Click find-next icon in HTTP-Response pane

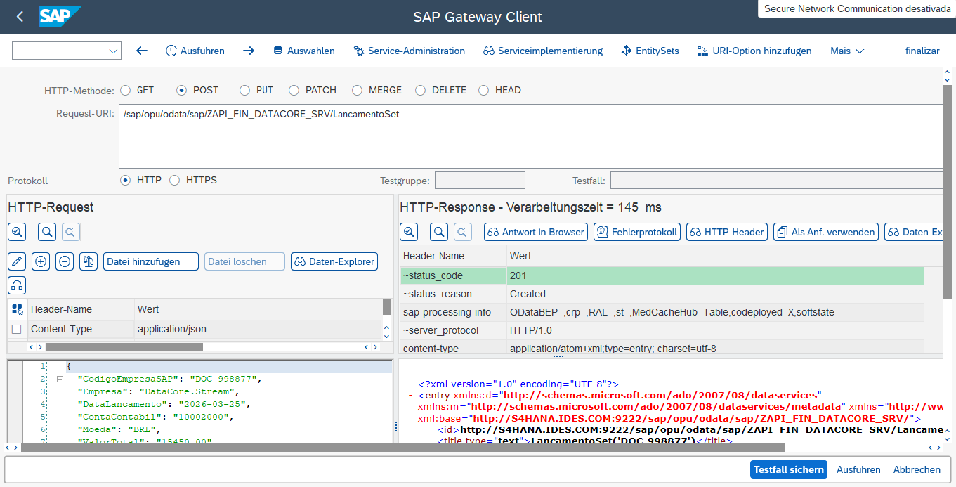[463, 232]
